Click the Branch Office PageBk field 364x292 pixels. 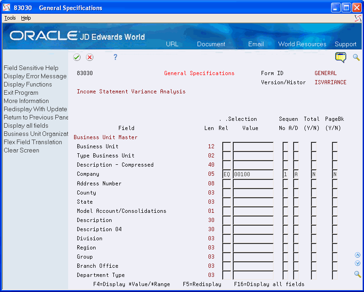[x=335, y=266]
